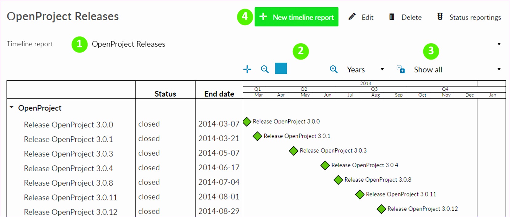Click the End date column header

pyautogui.click(x=219, y=94)
